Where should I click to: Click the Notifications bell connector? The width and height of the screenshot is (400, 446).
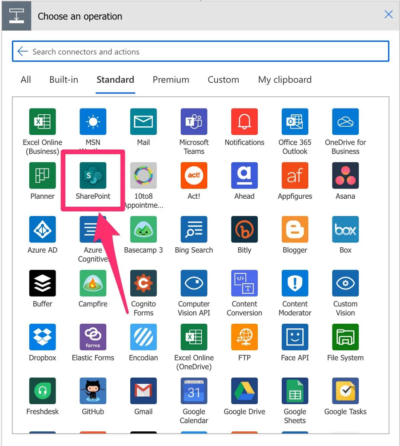click(x=244, y=122)
